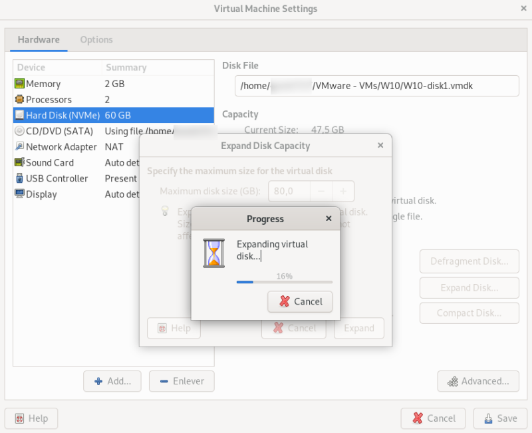Select the Memory device icon
Screen dimensions: 532x433
(x=20, y=84)
